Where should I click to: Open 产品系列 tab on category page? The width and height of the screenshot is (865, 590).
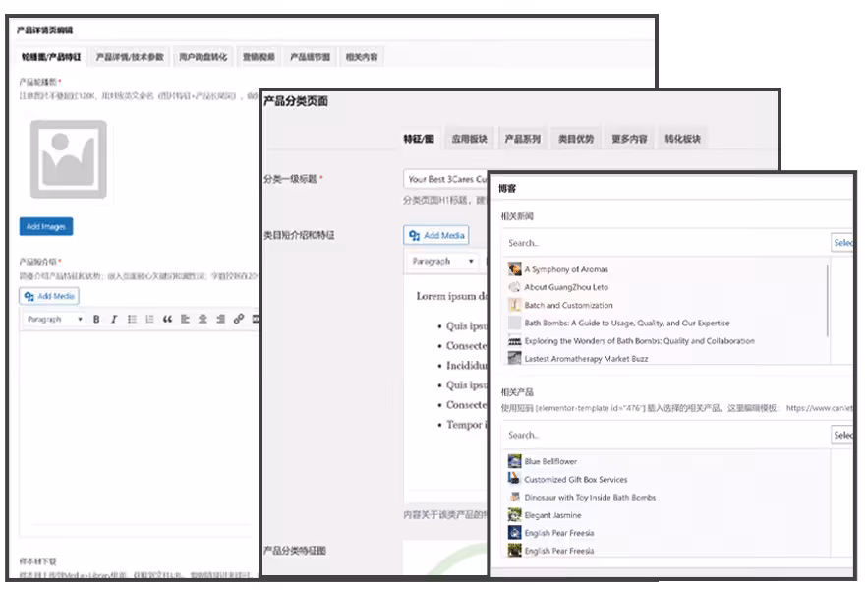click(522, 139)
